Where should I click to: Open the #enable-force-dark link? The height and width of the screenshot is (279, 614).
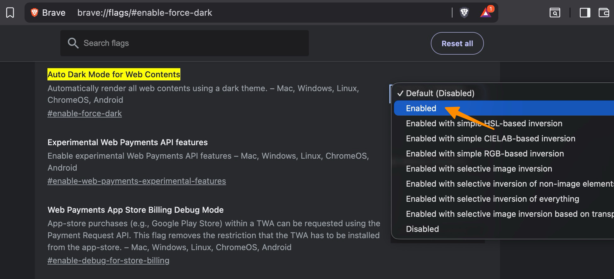point(85,113)
